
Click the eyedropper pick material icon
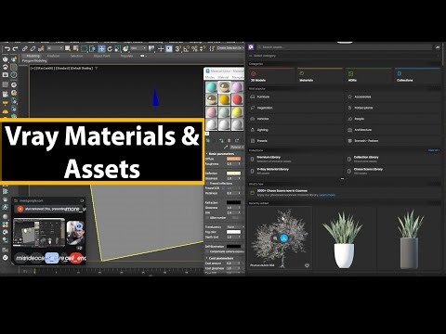pos(226,148)
